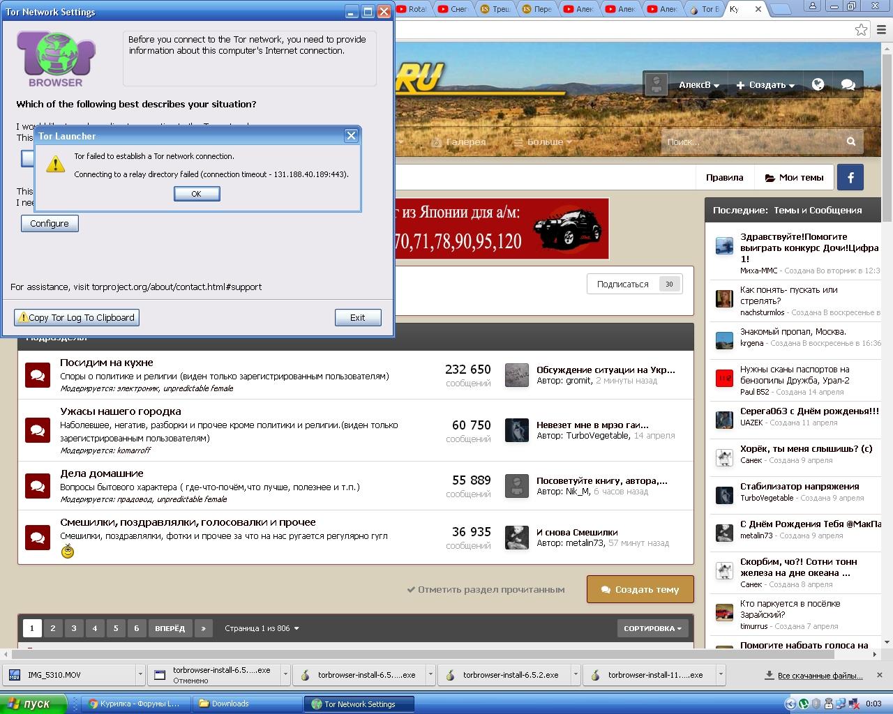893x714 pixels.
Task: Close the Tor Launcher error dialog
Action: coord(352,136)
